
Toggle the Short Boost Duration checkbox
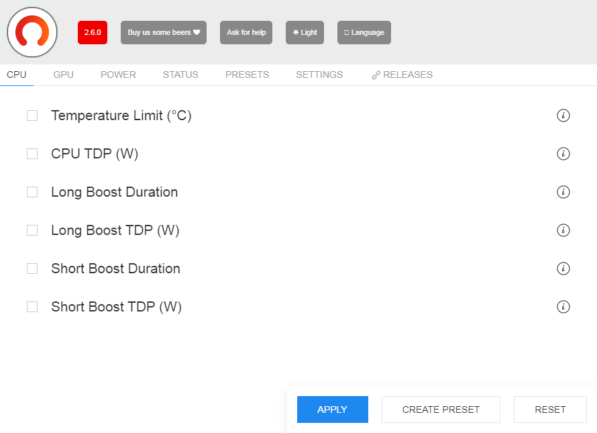(32, 269)
